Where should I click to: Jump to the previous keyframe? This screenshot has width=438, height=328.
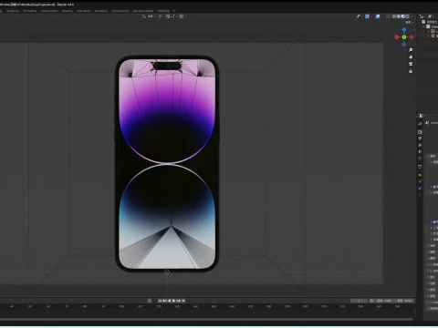[x=164, y=301]
